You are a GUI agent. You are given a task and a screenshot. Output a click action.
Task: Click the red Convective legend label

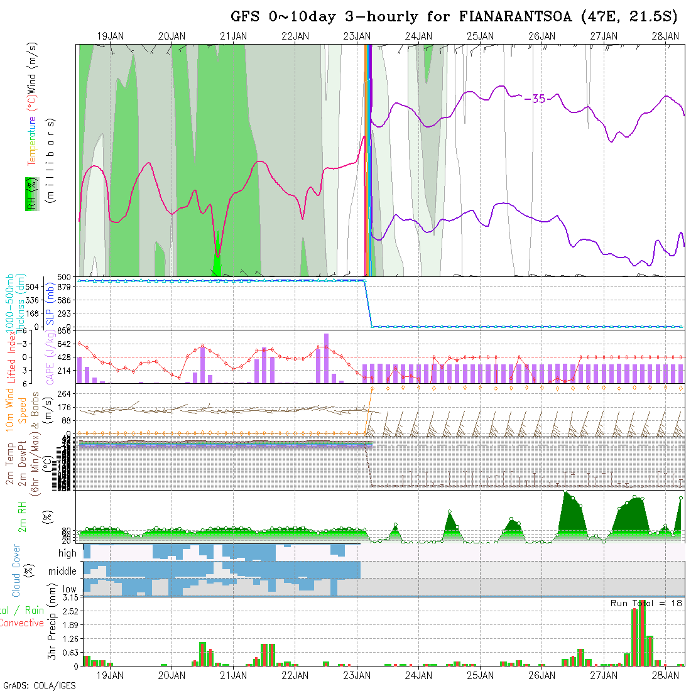22,623
